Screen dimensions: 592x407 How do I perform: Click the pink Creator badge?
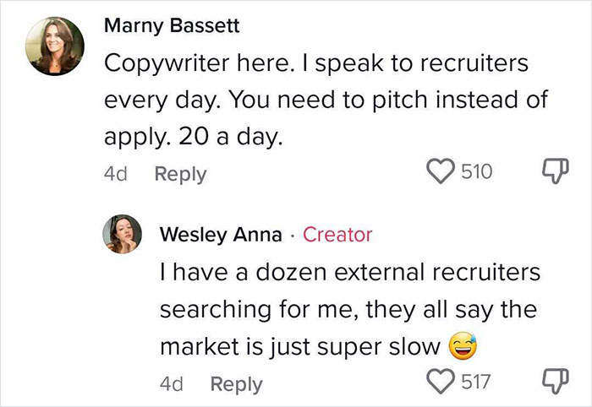coord(337,235)
